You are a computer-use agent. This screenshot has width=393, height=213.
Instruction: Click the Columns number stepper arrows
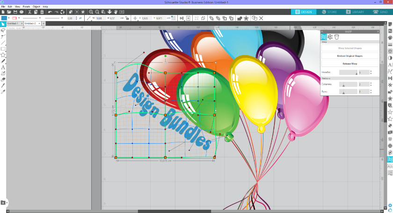coord(371,84)
